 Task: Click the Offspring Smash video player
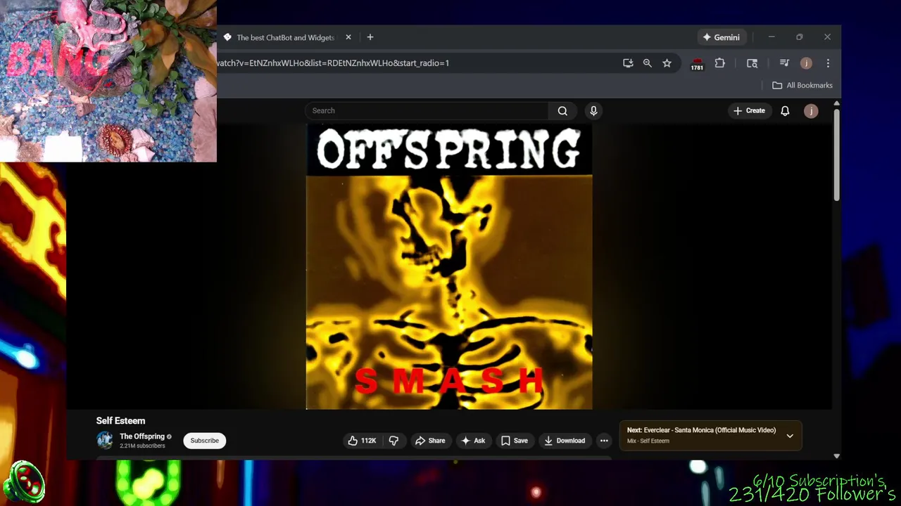(x=449, y=266)
